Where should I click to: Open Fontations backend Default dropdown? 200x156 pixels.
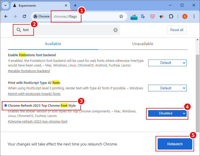pyautogui.click(x=167, y=63)
